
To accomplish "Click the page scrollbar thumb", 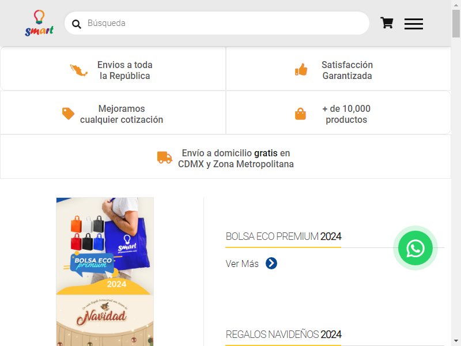I will [456, 24].
